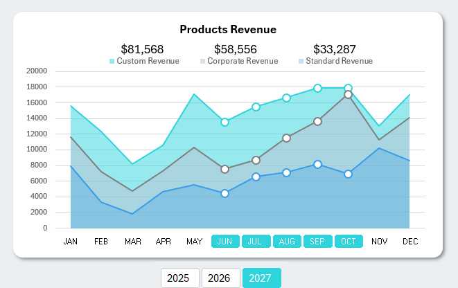The height and width of the screenshot is (288, 458).
Task: Click the Corporate Revenue legend swatch
Action: pos(203,62)
